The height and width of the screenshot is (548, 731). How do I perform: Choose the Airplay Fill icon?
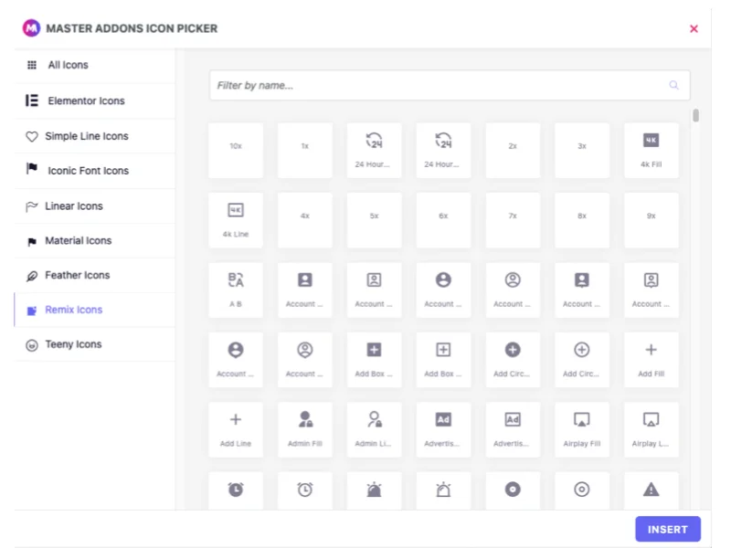[x=582, y=429]
